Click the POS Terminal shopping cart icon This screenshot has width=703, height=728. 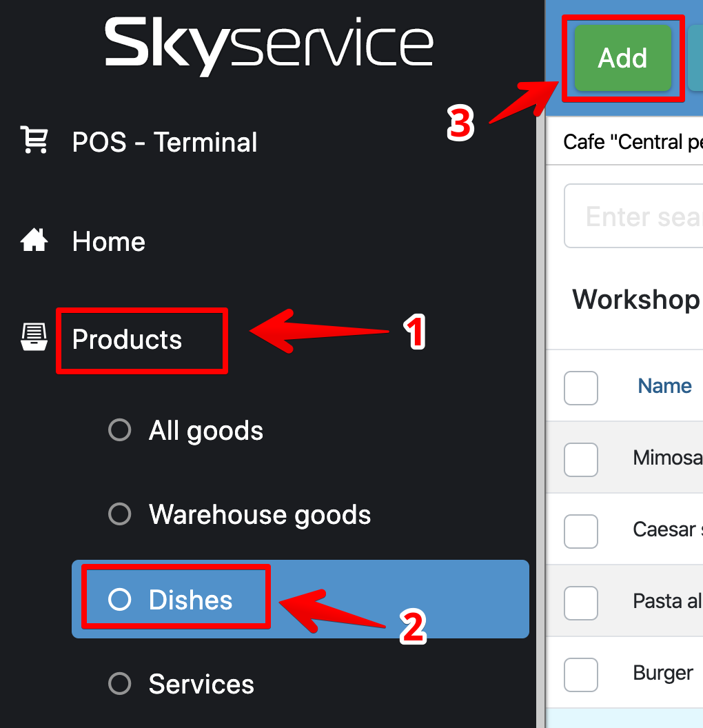pos(34,140)
